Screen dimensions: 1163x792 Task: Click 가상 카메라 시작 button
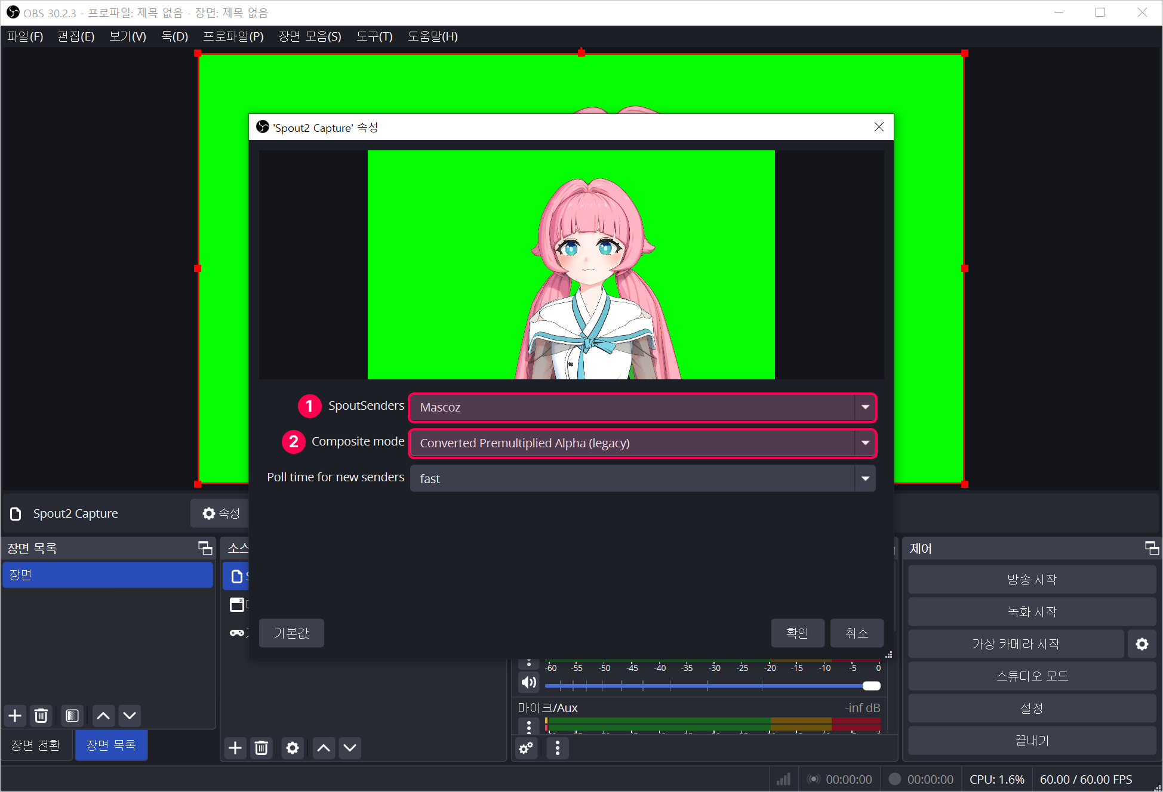click(x=1016, y=643)
